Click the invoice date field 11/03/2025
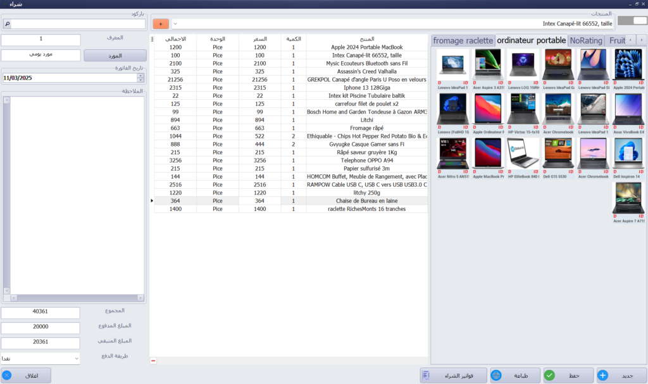 (70, 78)
